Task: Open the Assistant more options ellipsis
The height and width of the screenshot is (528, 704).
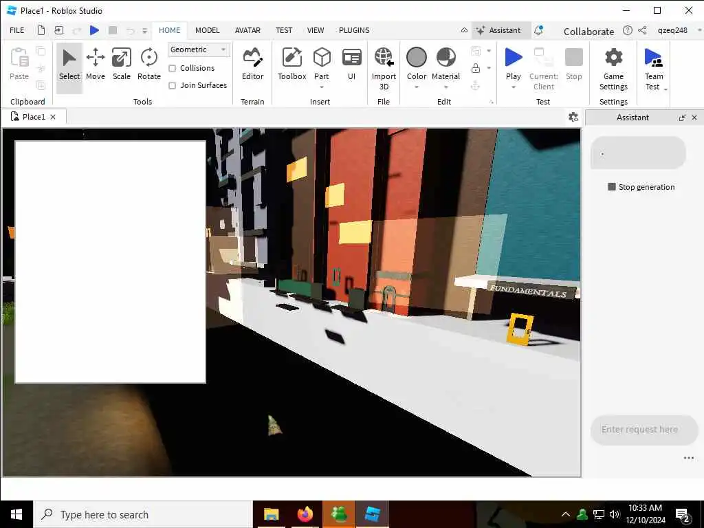Action: coord(688,458)
